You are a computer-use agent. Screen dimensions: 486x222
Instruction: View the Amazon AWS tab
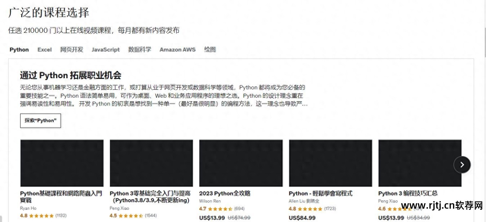177,50
